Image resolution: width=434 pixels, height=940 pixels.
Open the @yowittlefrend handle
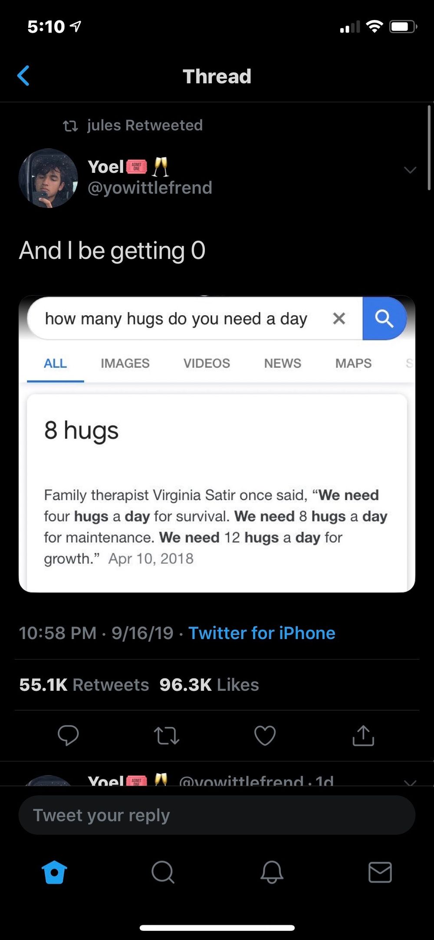coord(150,188)
